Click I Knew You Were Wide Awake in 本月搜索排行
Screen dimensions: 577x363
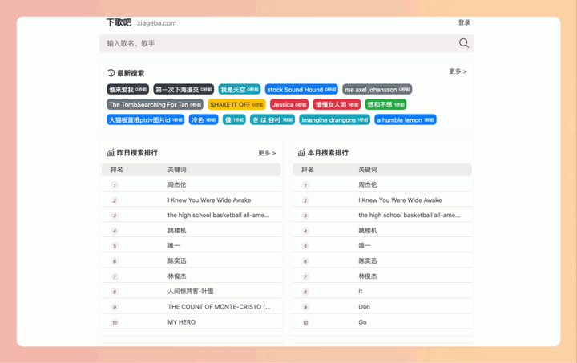(400, 200)
